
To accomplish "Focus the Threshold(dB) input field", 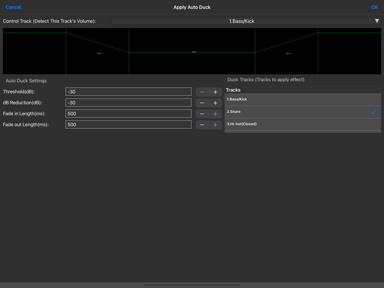I will pyautogui.click(x=128, y=92).
